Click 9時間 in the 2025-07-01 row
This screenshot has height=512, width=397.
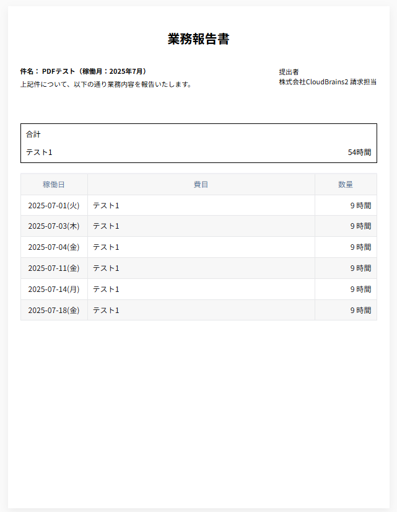(x=361, y=205)
